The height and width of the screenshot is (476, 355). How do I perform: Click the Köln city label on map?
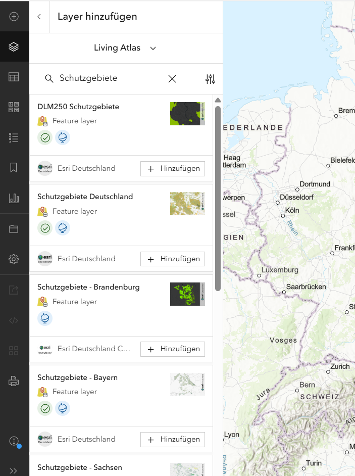pyautogui.click(x=292, y=210)
